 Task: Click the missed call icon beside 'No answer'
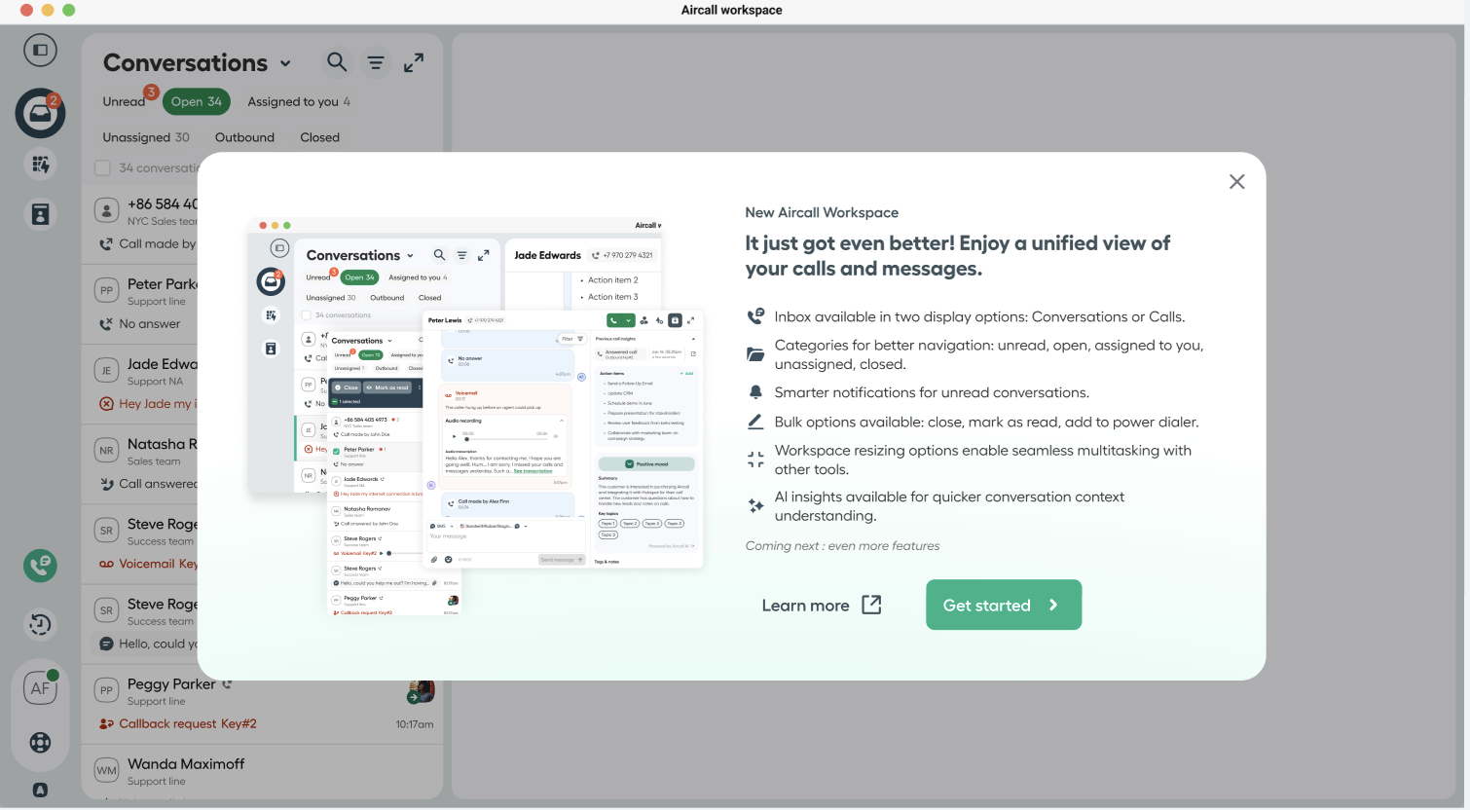[106, 324]
